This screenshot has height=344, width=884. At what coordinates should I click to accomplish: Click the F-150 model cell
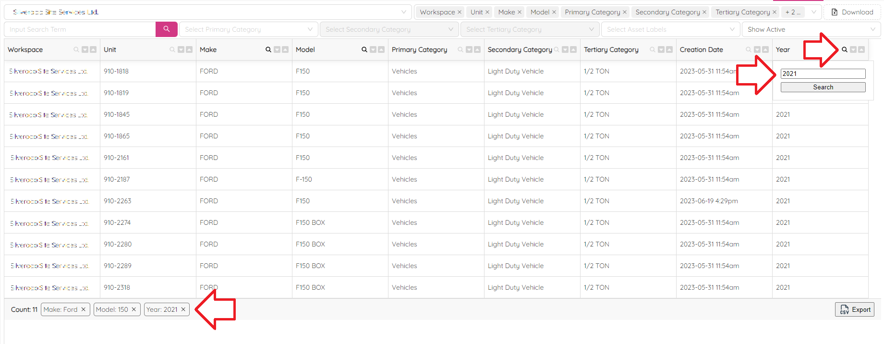tap(340, 179)
